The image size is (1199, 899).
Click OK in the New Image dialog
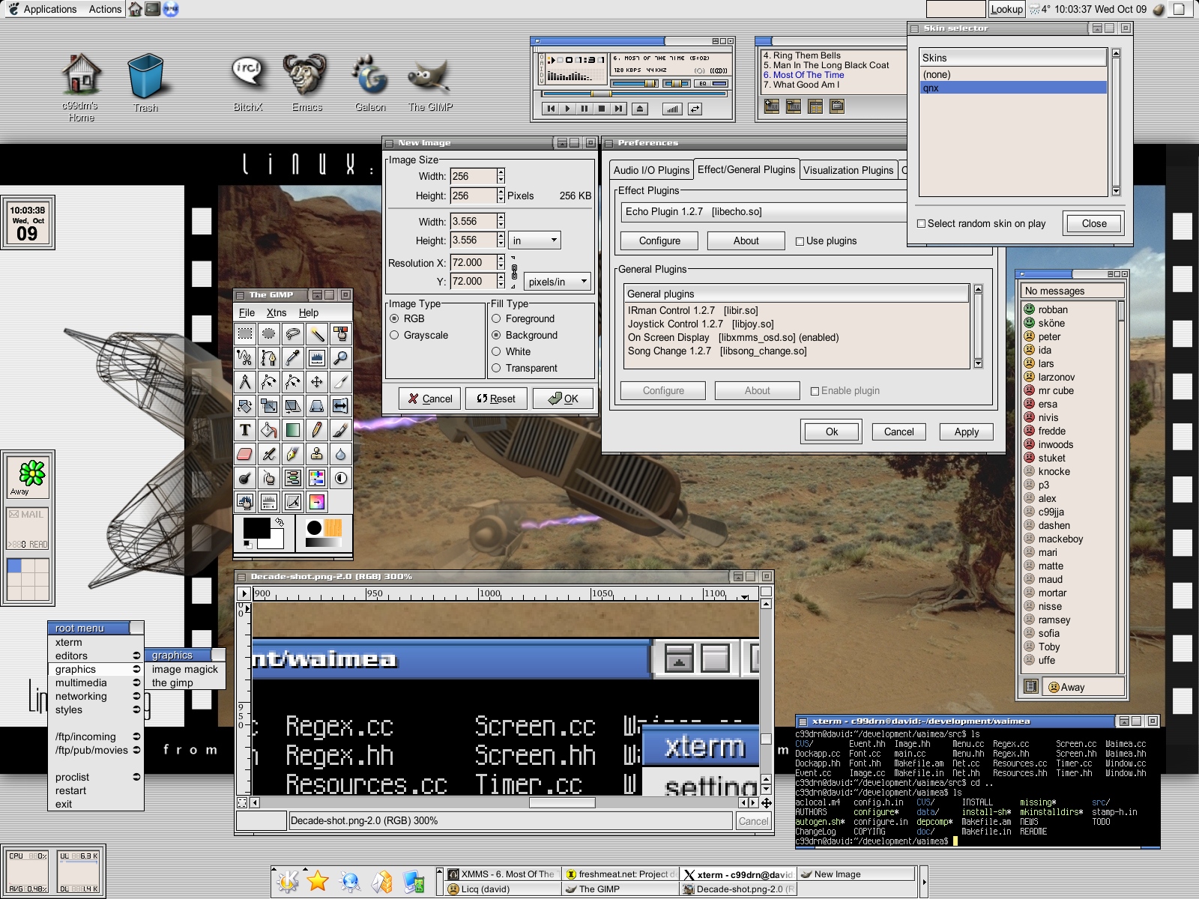[563, 399]
